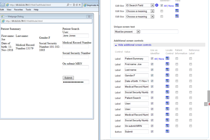The width and height of the screenshot is (210, 140).
Task: Open the ID Search Field dropdown
Action: click(x=152, y=5)
